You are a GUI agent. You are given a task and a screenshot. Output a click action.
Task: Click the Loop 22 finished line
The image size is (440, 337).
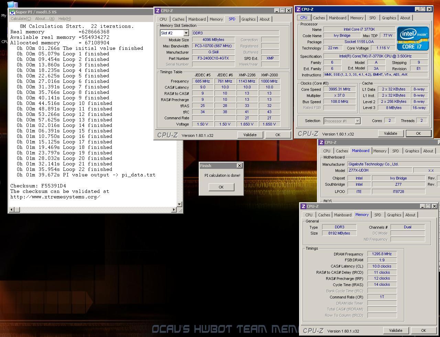pyautogui.click(x=65, y=169)
